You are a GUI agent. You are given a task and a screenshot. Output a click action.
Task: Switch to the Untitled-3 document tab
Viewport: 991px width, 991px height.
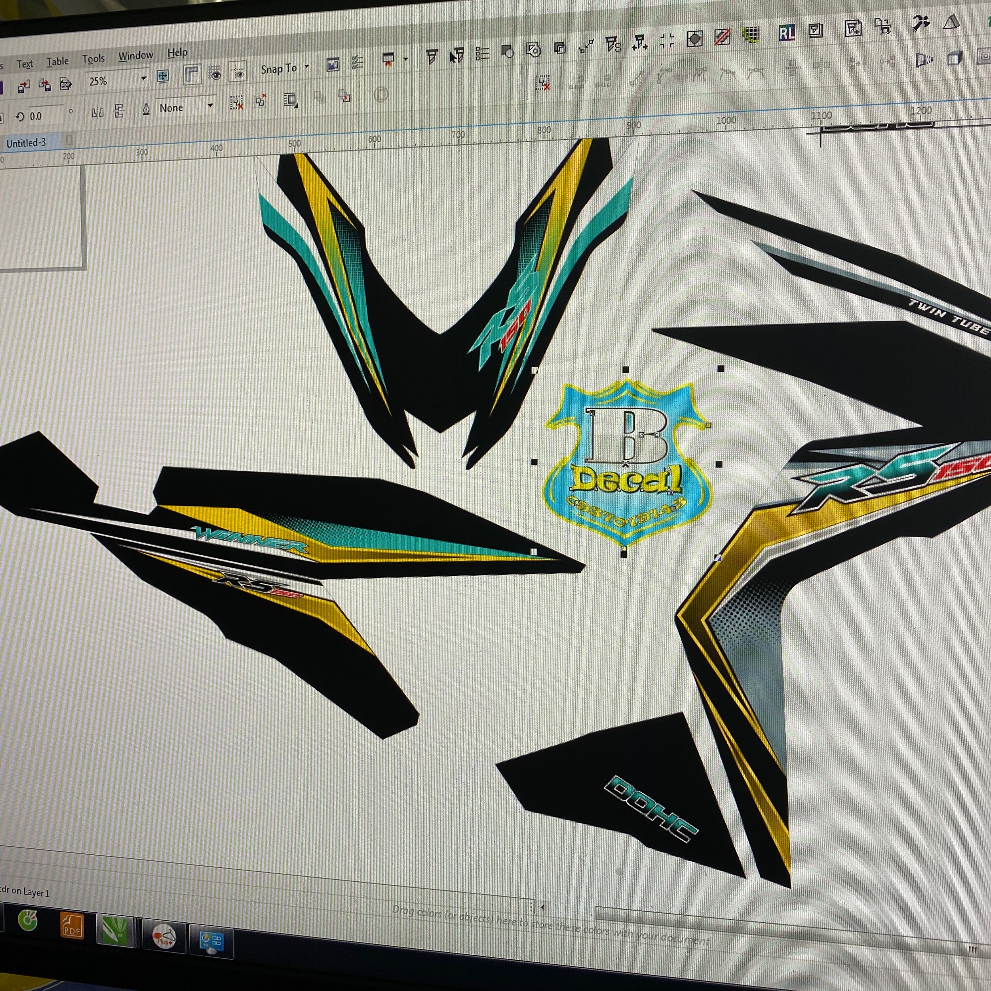coord(26,143)
